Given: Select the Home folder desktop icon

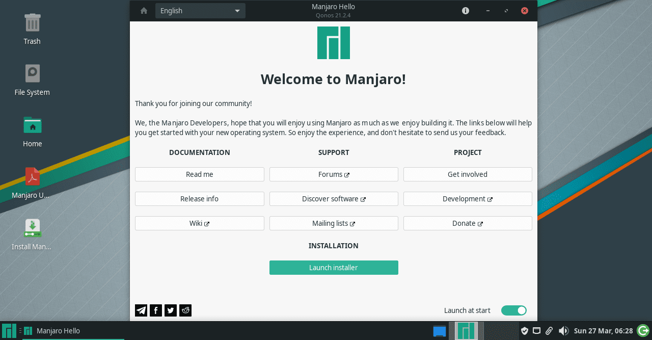Looking at the screenshot, I should tap(32, 132).
